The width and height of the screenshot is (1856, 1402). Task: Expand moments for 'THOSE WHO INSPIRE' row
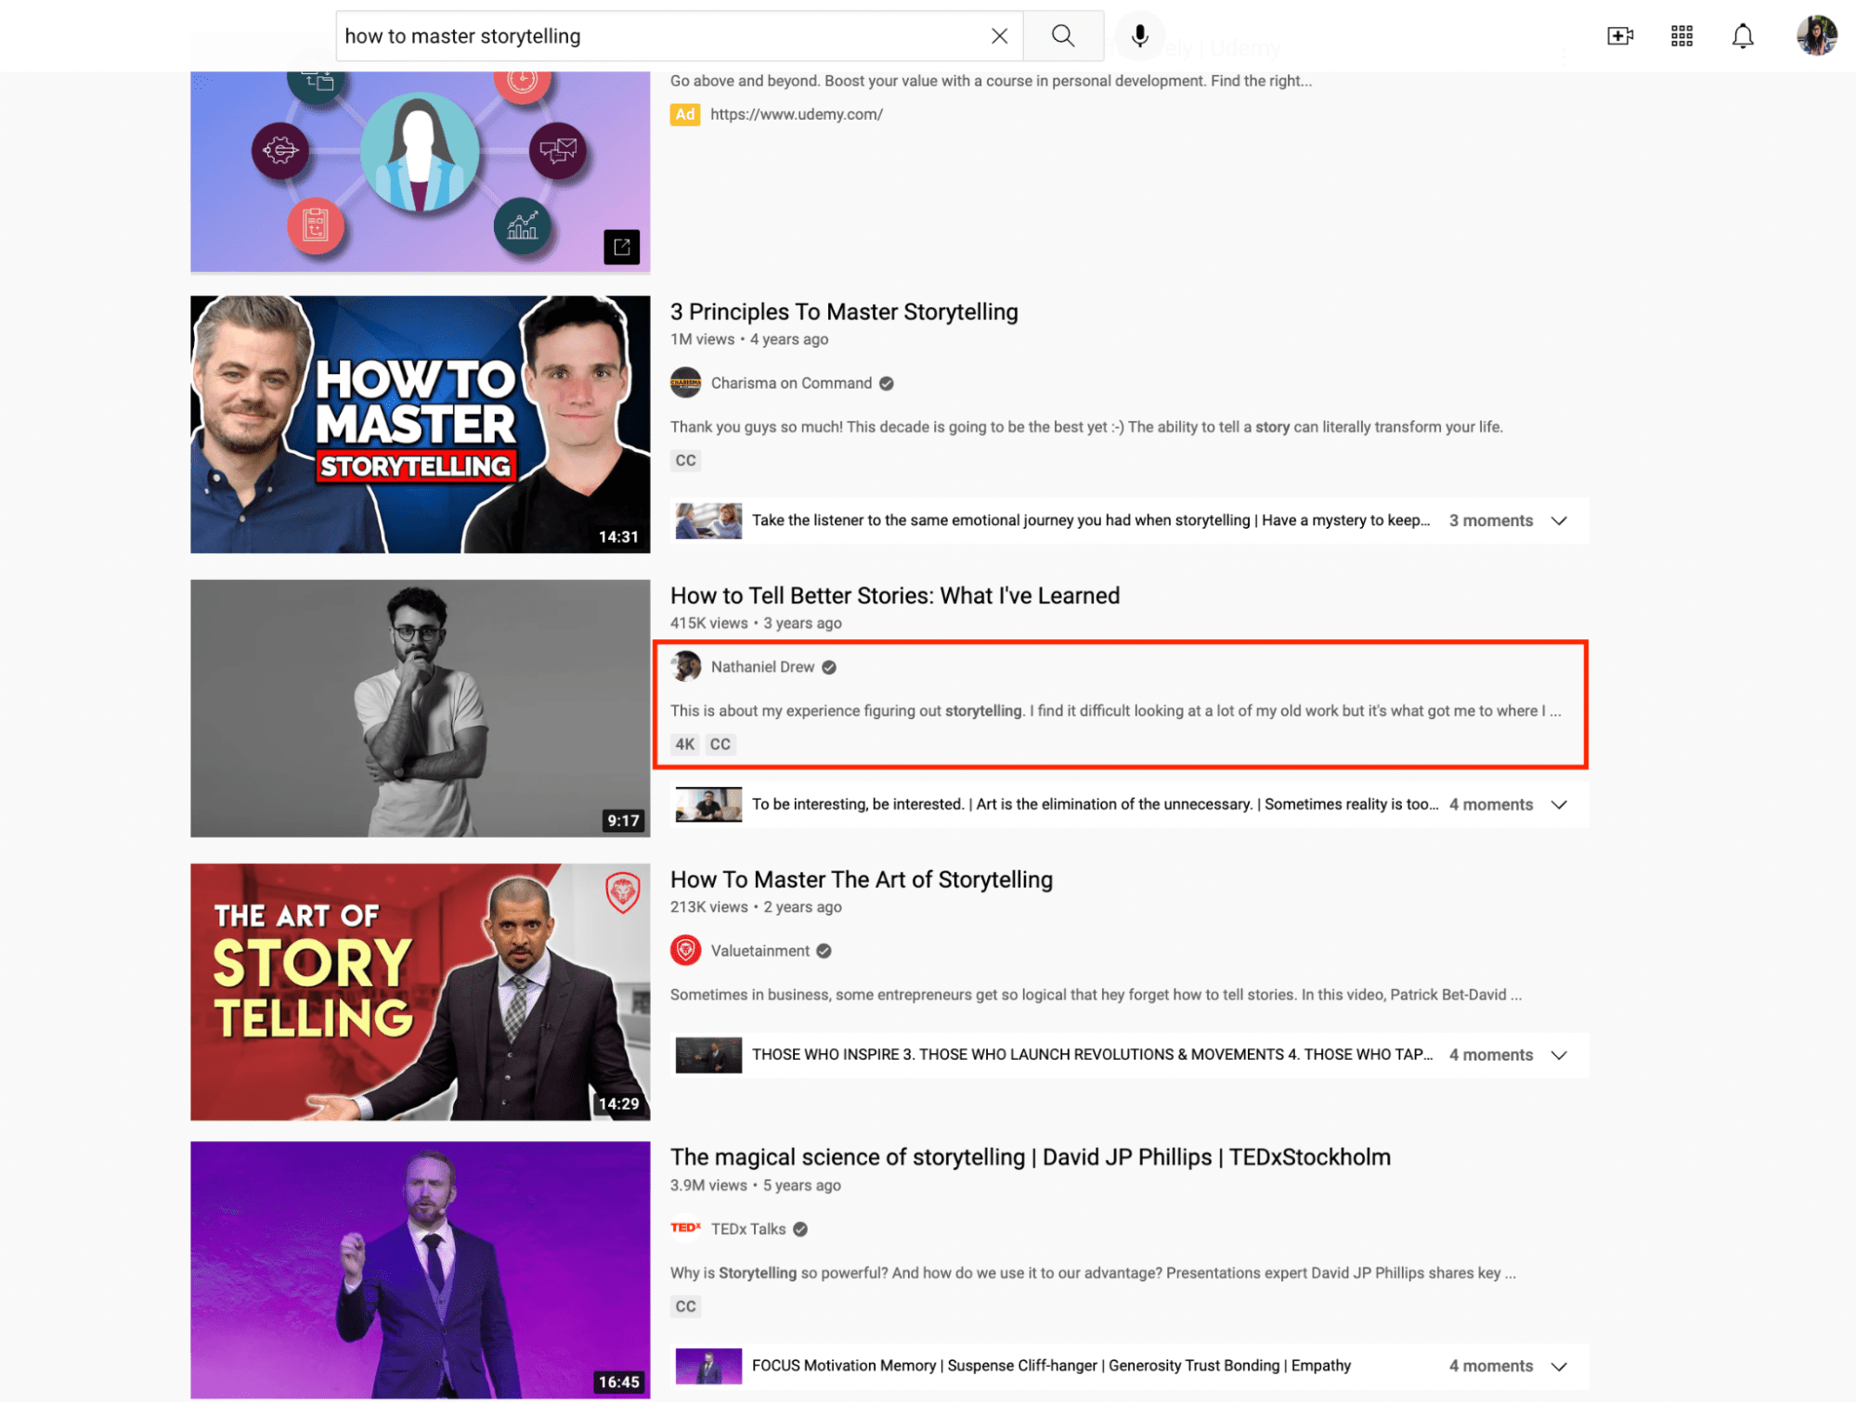click(1559, 1055)
